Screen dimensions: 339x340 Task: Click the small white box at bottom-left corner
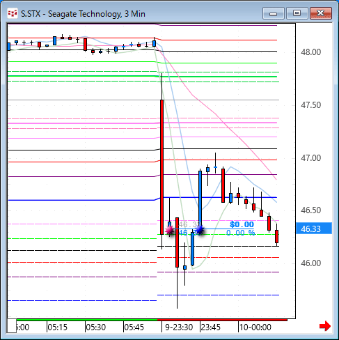tap(12, 326)
